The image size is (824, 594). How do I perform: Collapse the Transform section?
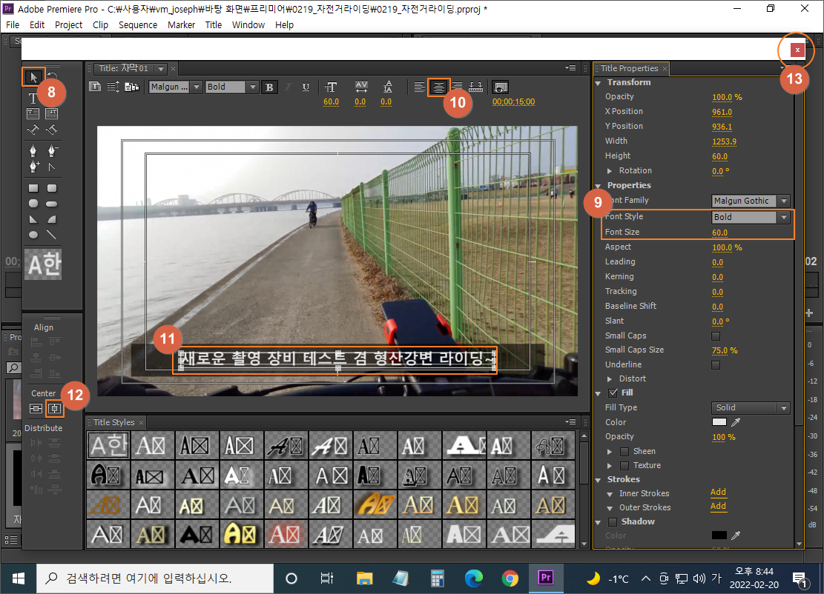pyautogui.click(x=598, y=83)
